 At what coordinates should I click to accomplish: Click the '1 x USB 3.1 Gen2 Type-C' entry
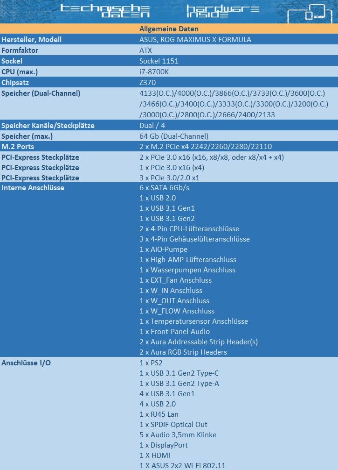pyautogui.click(x=179, y=373)
